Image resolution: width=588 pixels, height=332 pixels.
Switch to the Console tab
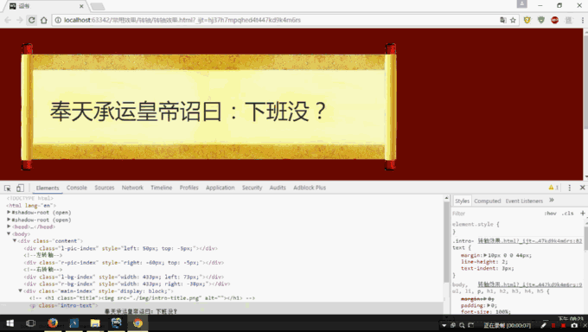(76, 188)
